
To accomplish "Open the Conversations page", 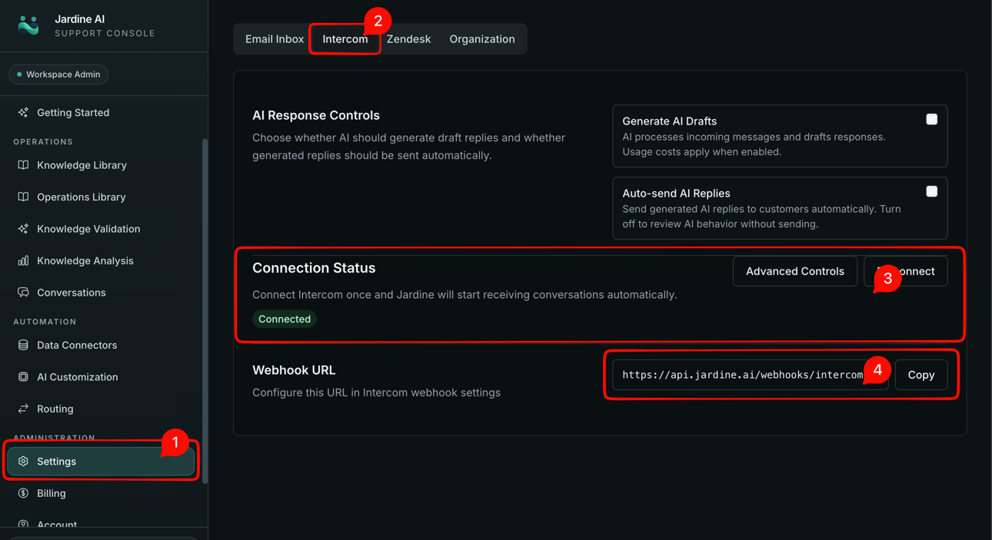I will click(101, 293).
